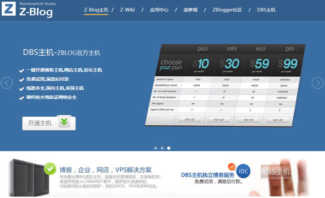Visit ZBlogger社区 from top navigation

(227, 10)
